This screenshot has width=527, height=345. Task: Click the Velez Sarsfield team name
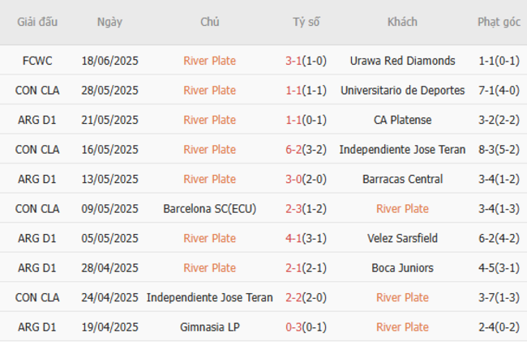pyautogui.click(x=402, y=238)
